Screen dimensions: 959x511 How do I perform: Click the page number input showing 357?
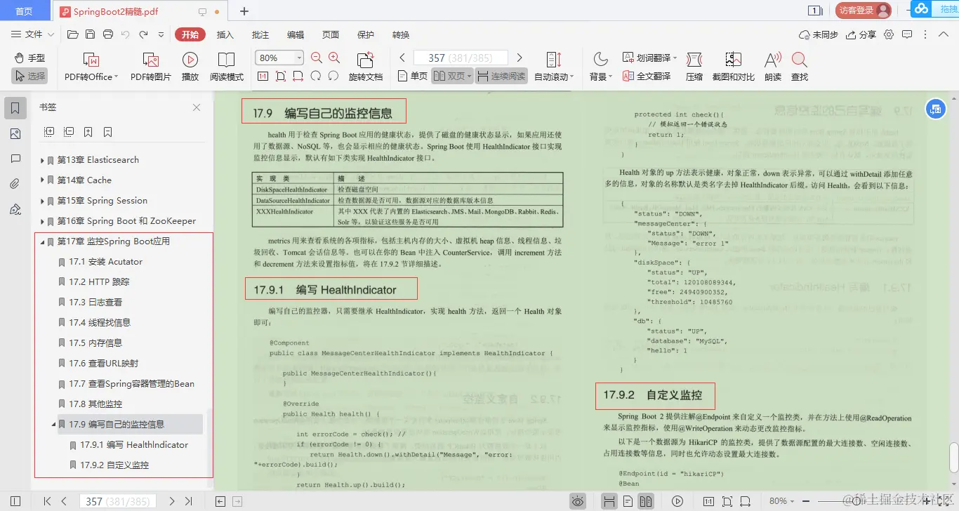(x=461, y=57)
